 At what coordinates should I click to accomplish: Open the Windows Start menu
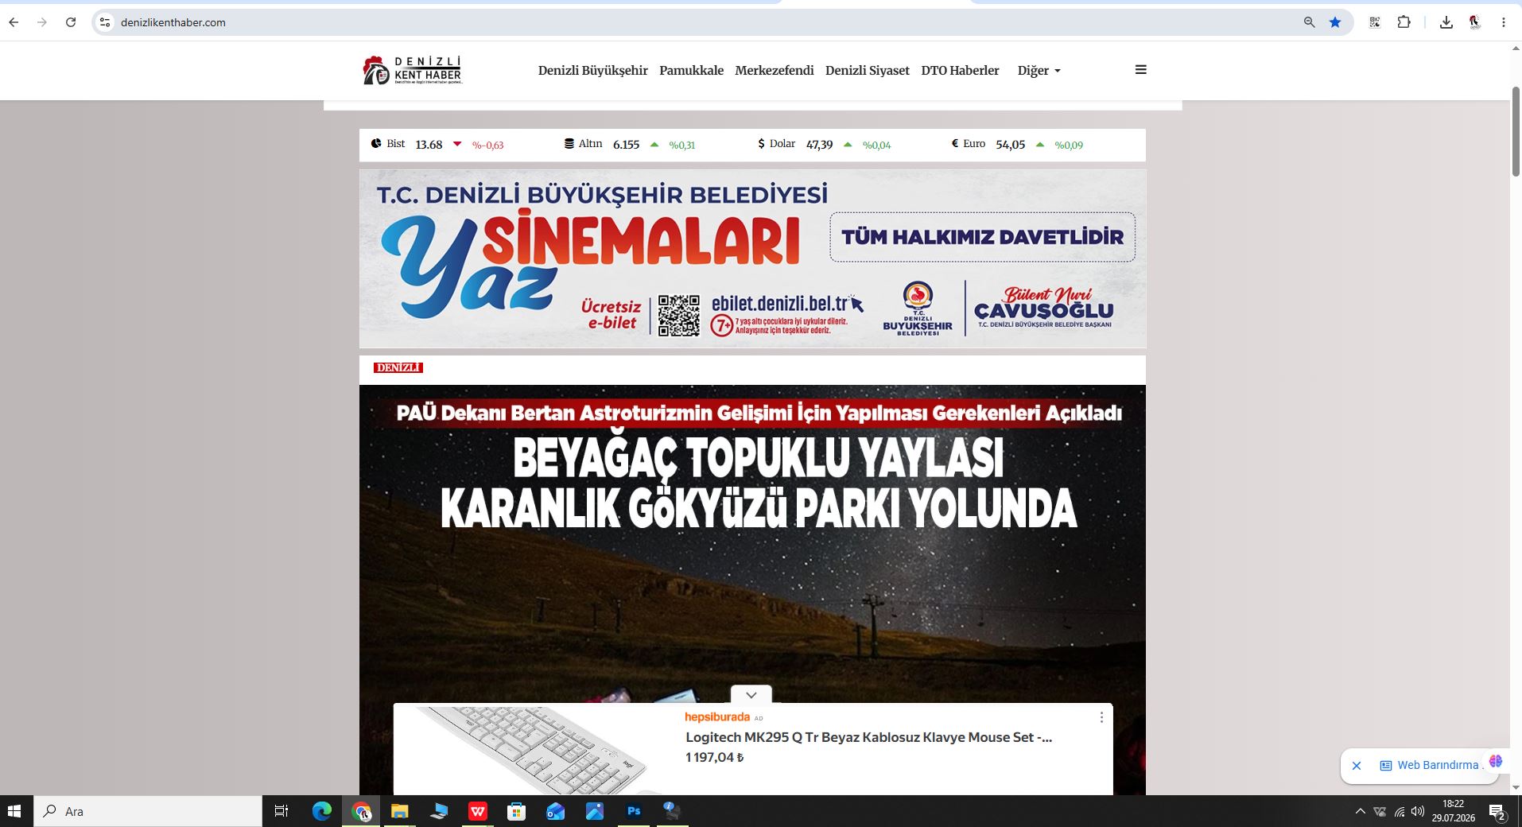[x=14, y=811]
